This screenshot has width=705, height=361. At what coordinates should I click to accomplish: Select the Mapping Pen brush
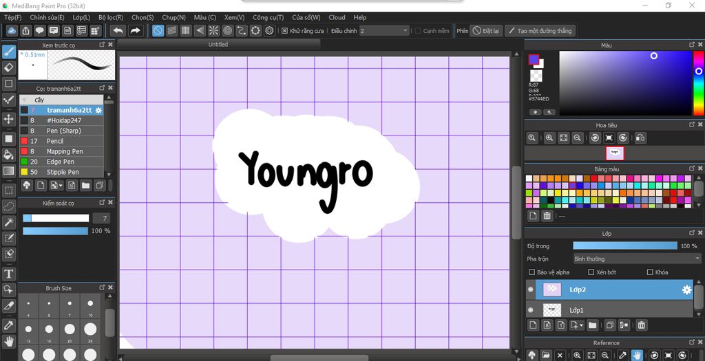(x=61, y=151)
